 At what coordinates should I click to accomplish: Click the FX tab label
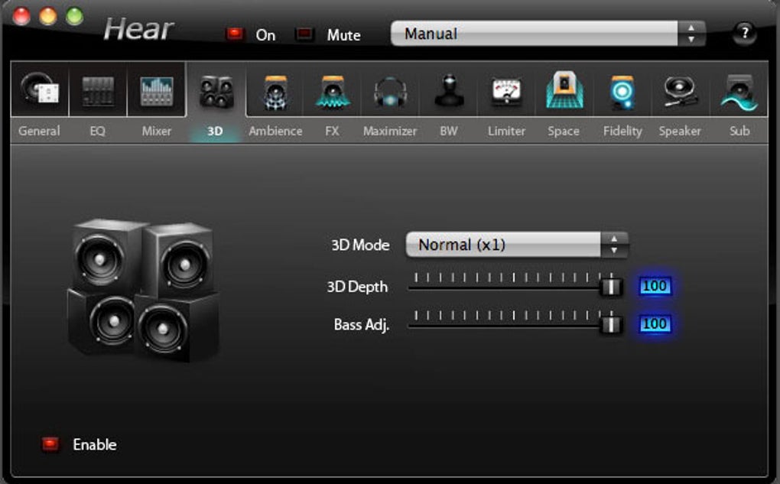pyautogui.click(x=333, y=131)
